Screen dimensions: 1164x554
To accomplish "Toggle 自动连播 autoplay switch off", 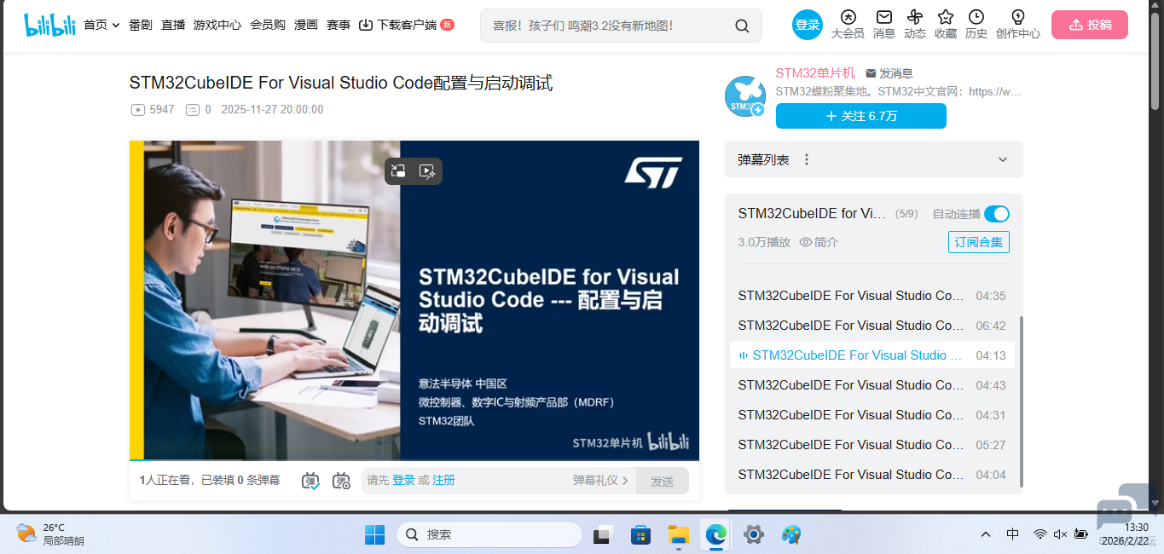I will 996,214.
